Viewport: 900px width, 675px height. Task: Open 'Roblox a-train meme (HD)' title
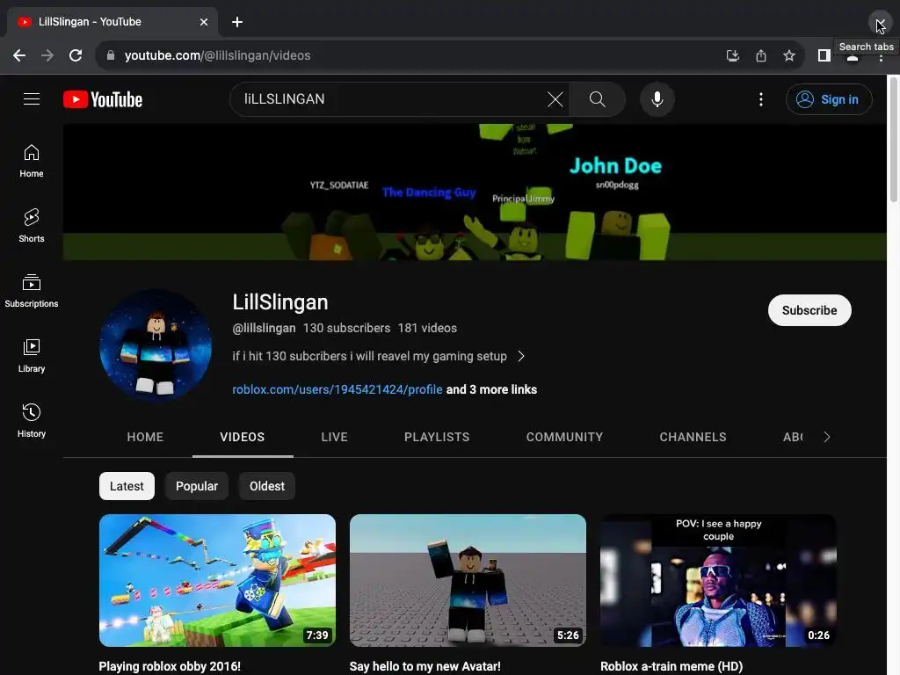tap(671, 666)
